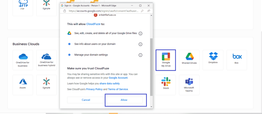Minimize the Google sign-in popup window
Viewport: 262px width, 114px height.
point(132,6)
